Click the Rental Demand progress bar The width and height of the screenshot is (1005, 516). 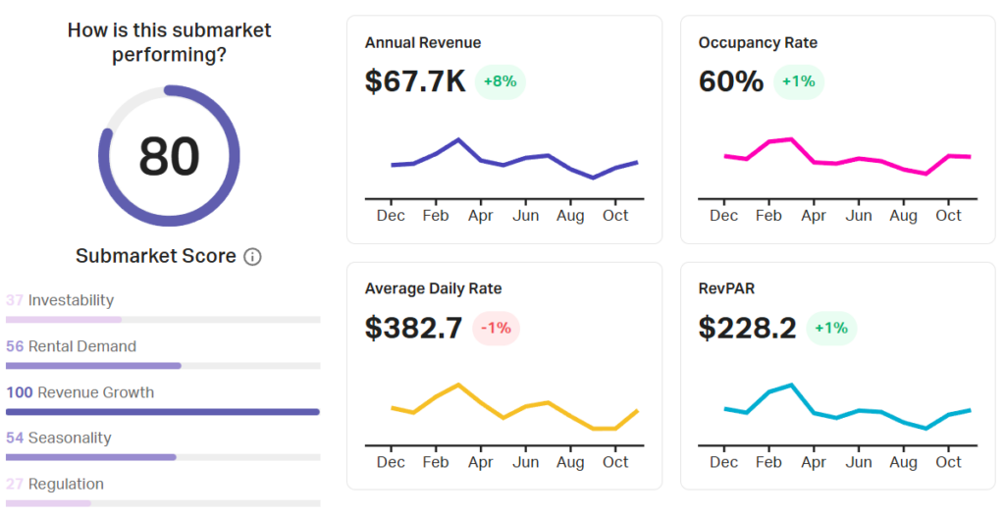(163, 365)
